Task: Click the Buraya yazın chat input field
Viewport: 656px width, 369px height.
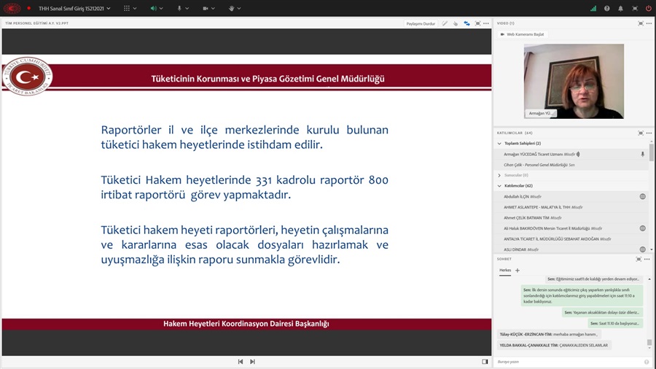Action: pos(570,362)
